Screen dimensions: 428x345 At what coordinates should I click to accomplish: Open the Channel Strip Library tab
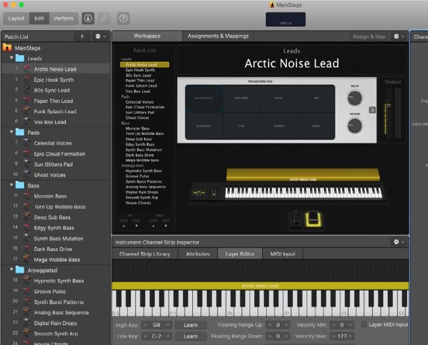click(x=144, y=253)
